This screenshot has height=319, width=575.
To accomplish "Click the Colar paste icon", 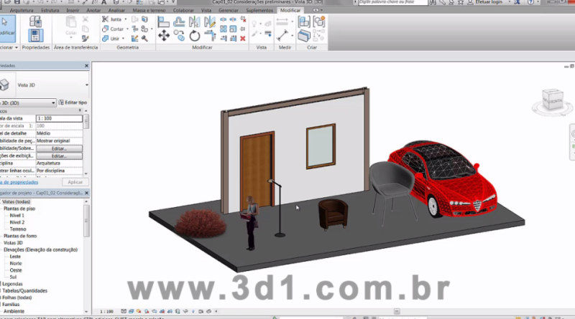I will pyautogui.click(x=70, y=22).
